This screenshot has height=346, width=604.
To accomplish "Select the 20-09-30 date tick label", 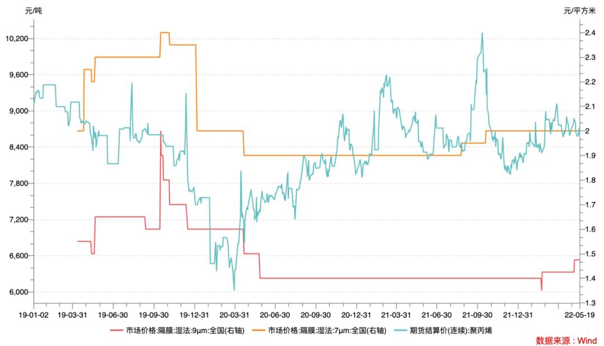I will click(315, 315).
